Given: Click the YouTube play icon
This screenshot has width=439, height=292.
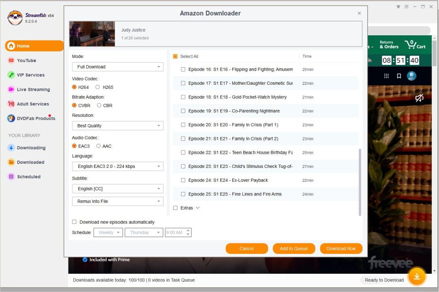Looking at the screenshot, I should pyautogui.click(x=11, y=60).
